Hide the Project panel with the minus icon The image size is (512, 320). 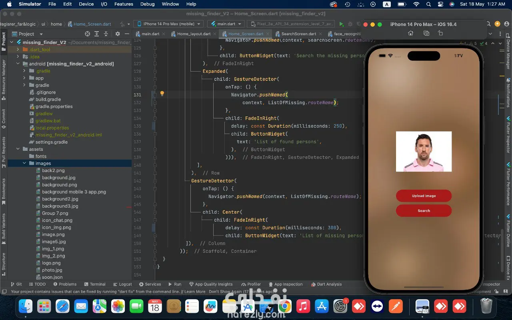point(127,34)
